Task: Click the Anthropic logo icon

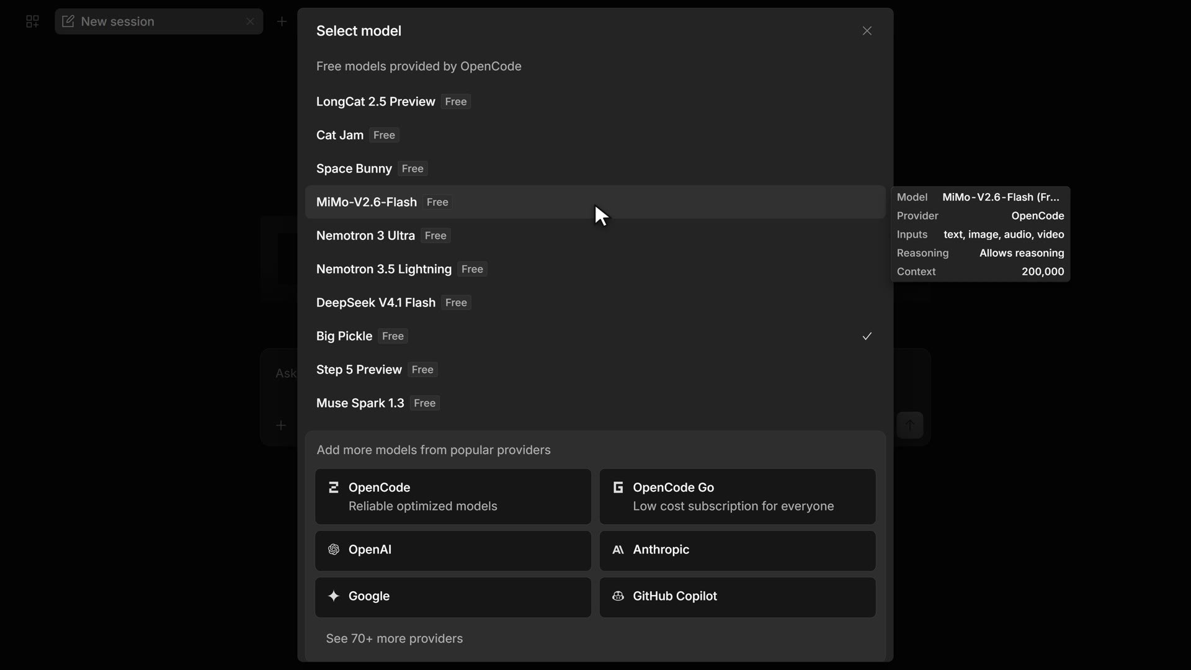Action: [x=618, y=550]
